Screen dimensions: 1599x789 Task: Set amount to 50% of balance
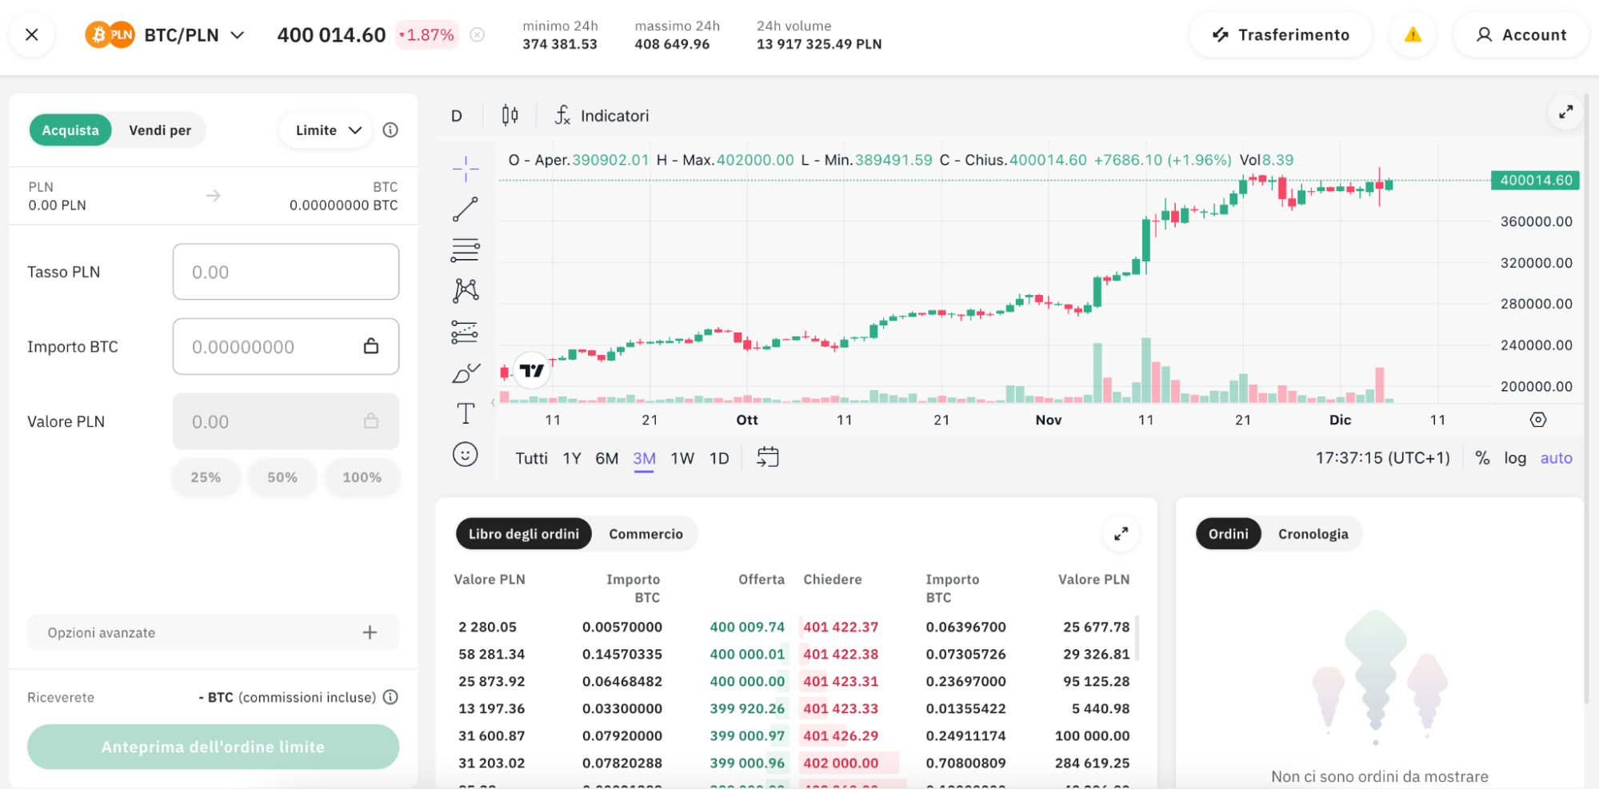point(282,477)
